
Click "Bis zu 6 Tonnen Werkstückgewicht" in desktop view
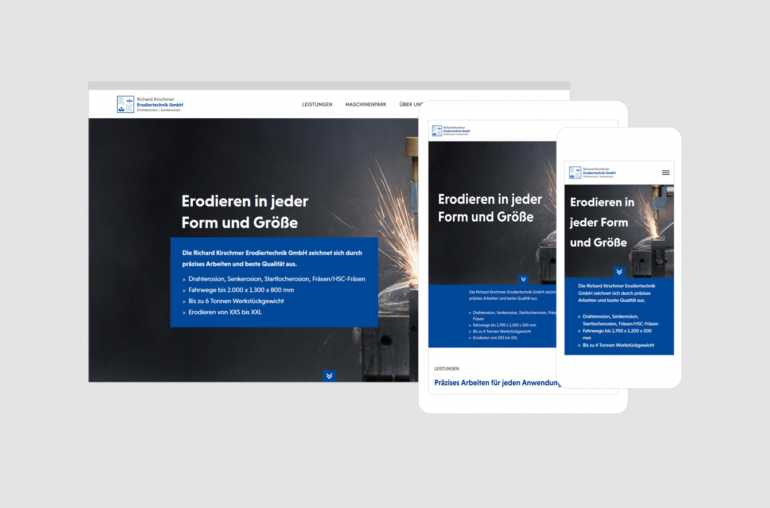(x=236, y=301)
